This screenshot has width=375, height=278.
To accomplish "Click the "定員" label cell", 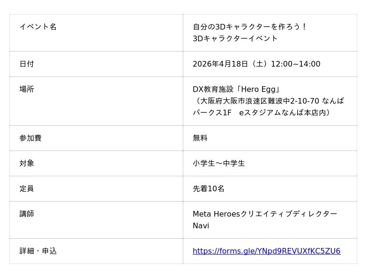I will [27, 189].
